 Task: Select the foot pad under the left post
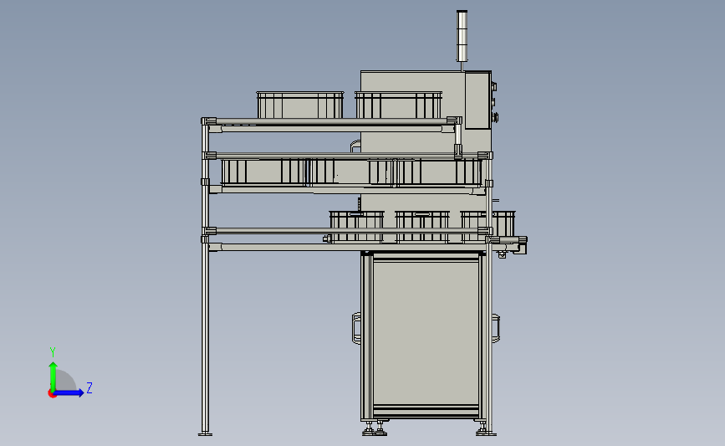[206, 433]
